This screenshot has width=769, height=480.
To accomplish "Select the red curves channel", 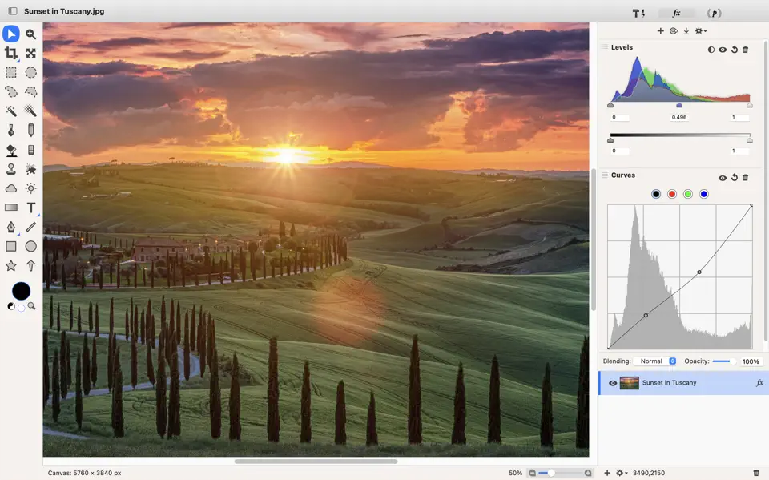I will (672, 194).
